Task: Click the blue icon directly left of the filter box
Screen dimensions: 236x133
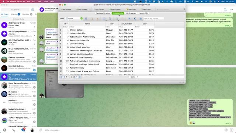Action: pos(140,18)
